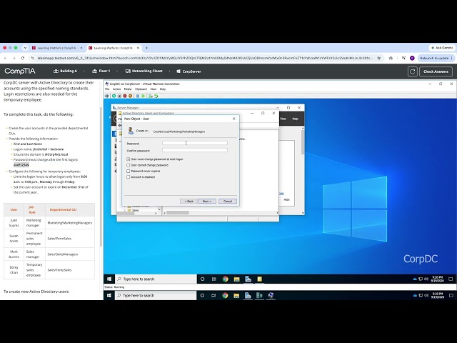The image size is (457, 343).
Task: Open the Start menu inside the CorpDC VM
Action: click(x=109, y=279)
